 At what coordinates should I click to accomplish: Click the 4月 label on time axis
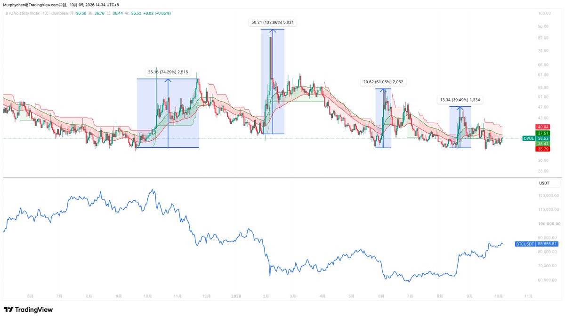322,296
